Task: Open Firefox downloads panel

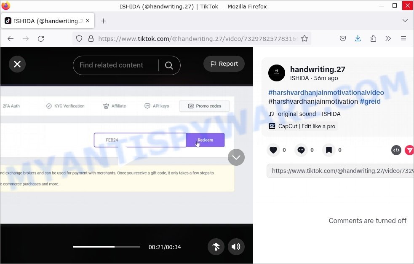Action: click(x=358, y=38)
